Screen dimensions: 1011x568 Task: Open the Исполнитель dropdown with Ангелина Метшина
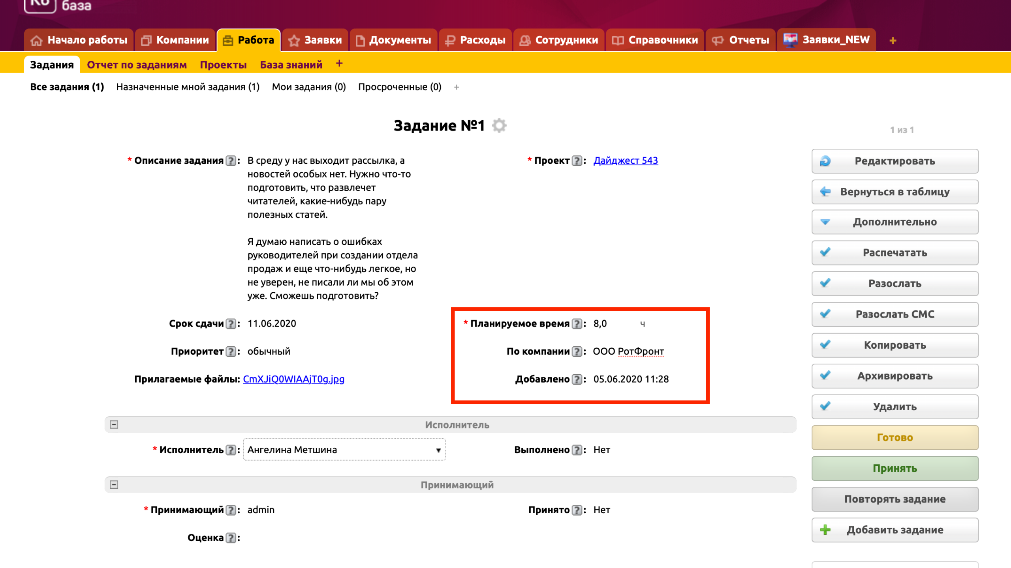[x=344, y=450]
